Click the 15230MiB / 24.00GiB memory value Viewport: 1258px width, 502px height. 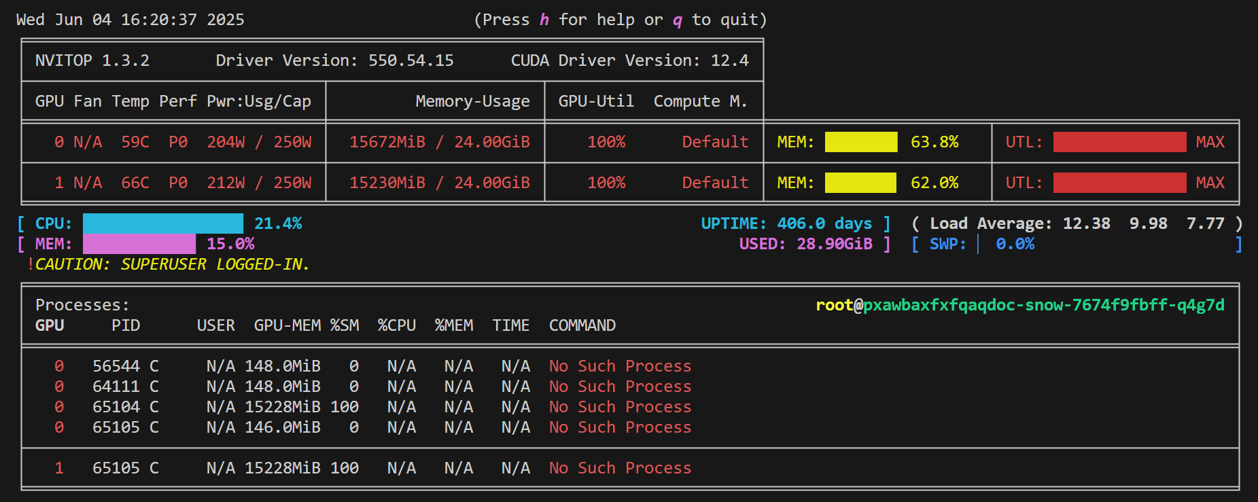(x=440, y=183)
